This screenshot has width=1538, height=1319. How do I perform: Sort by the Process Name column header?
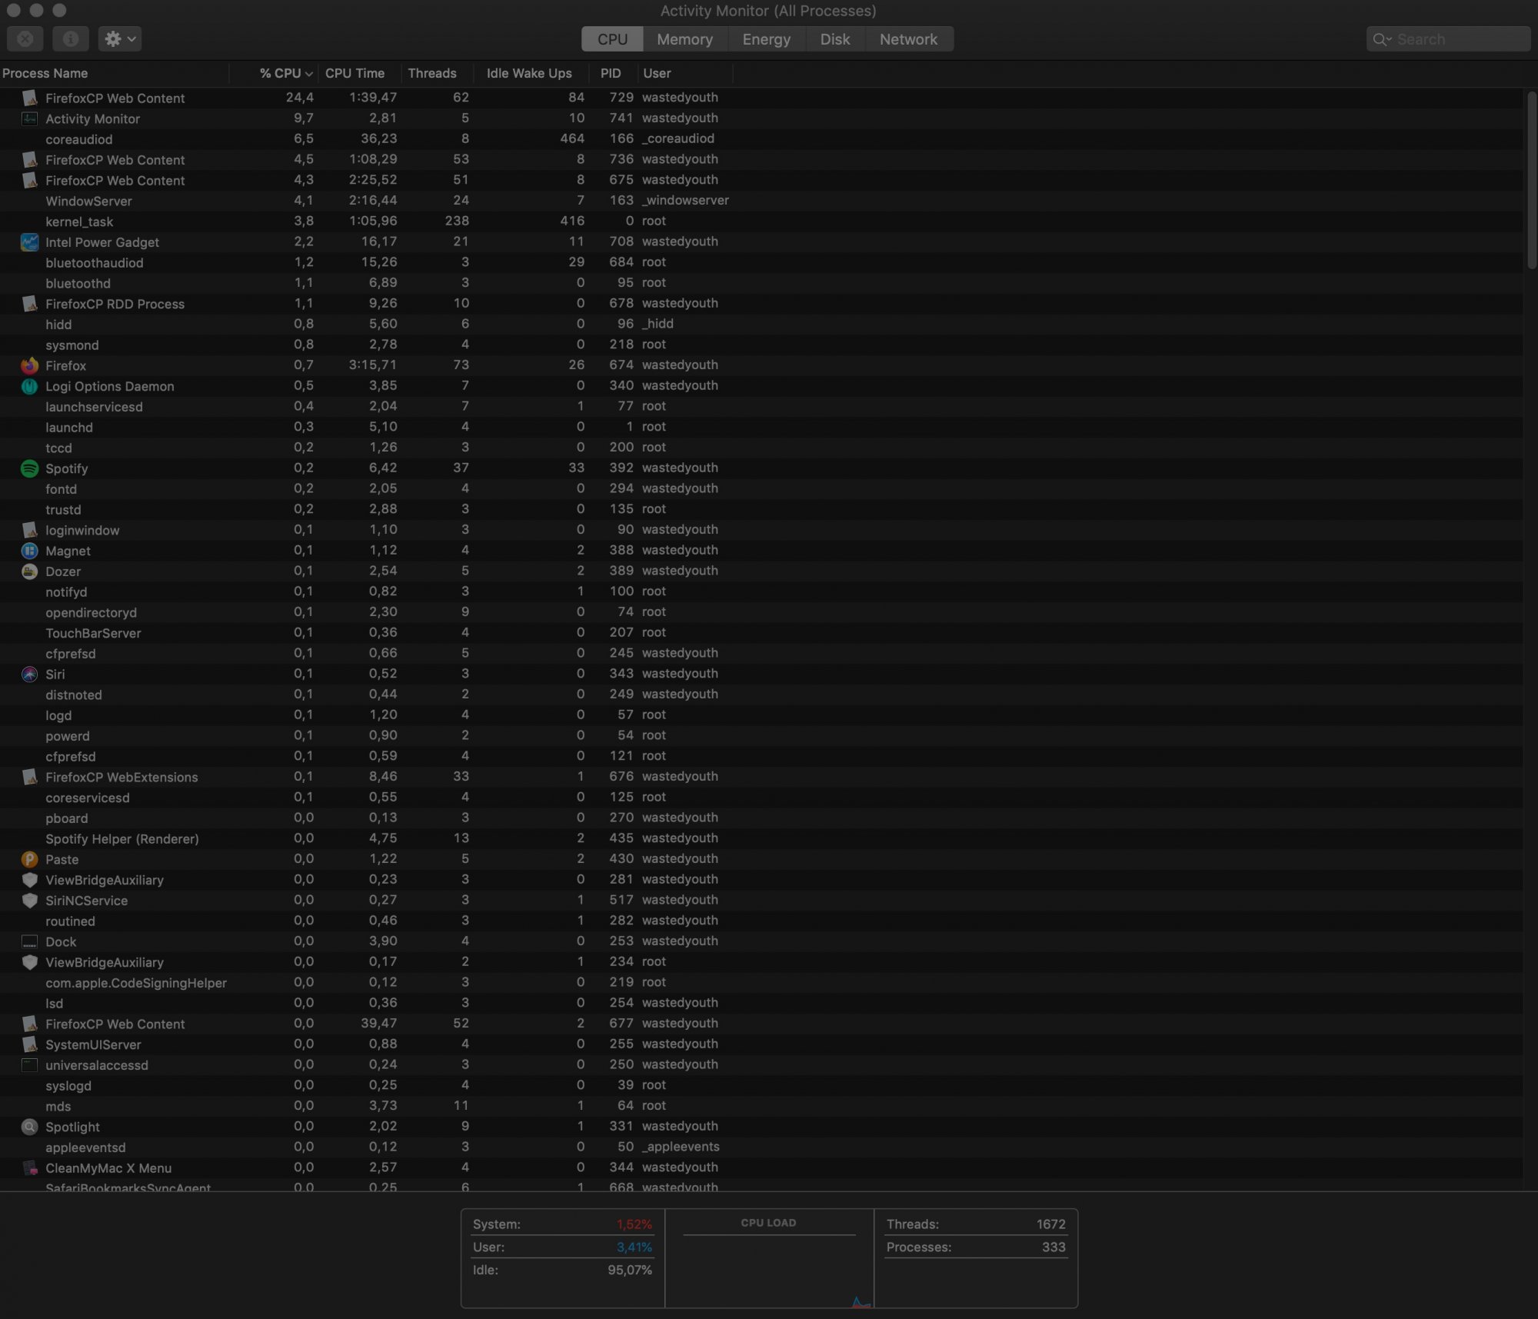115,73
